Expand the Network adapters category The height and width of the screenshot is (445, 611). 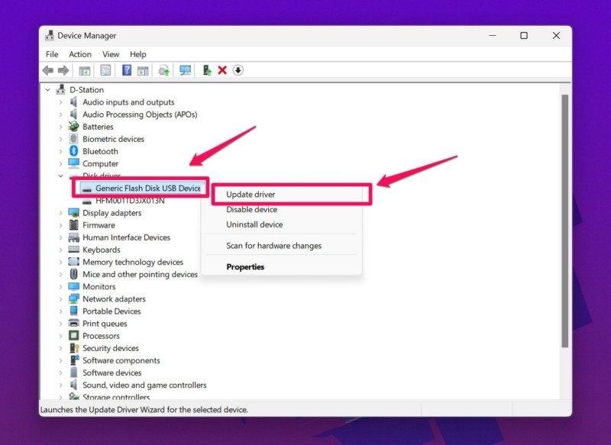pos(60,299)
